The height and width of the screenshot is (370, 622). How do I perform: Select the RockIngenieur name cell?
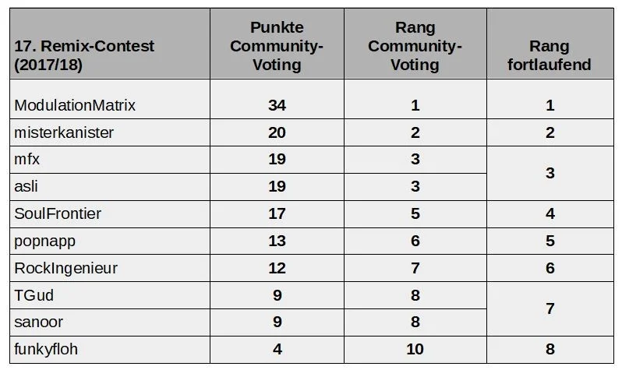point(110,268)
